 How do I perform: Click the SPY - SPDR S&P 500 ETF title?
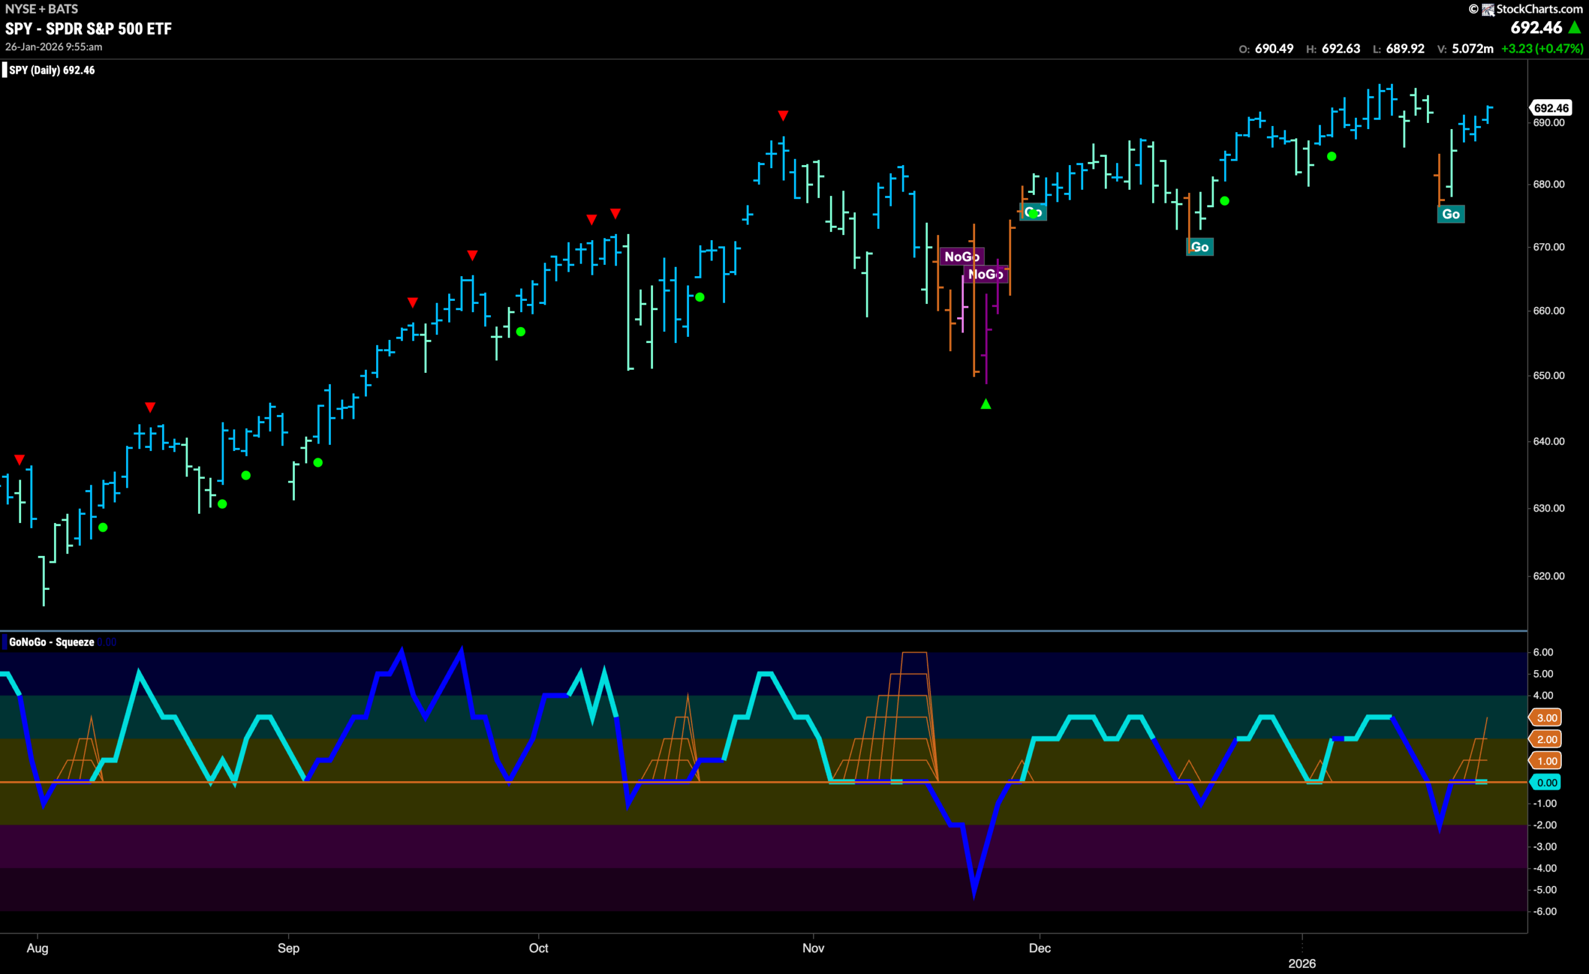point(88,29)
